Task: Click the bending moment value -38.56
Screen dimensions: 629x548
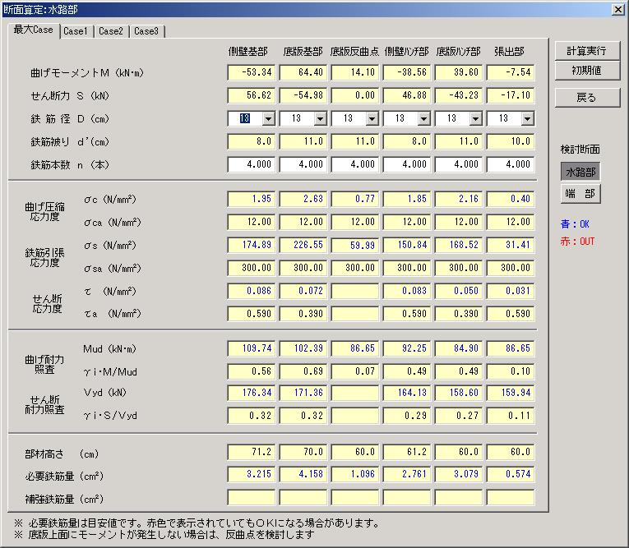Action: click(407, 72)
